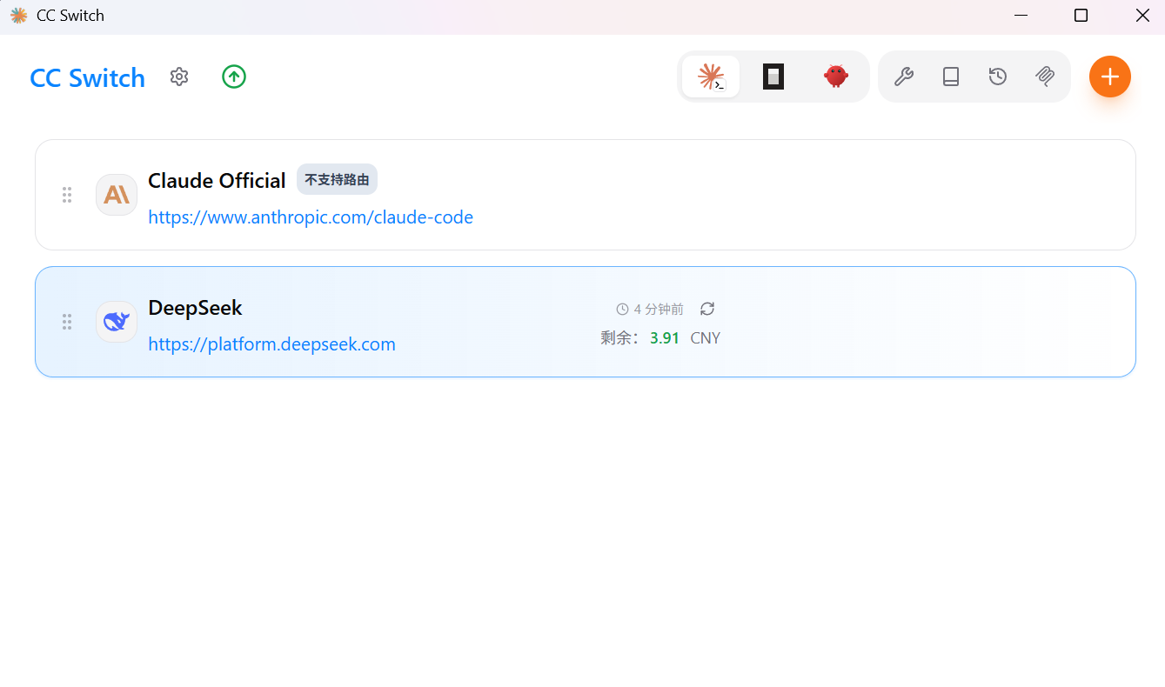This screenshot has height=687, width=1165.
Task: Click the CC Switch title bar app icon
Action: click(x=18, y=16)
